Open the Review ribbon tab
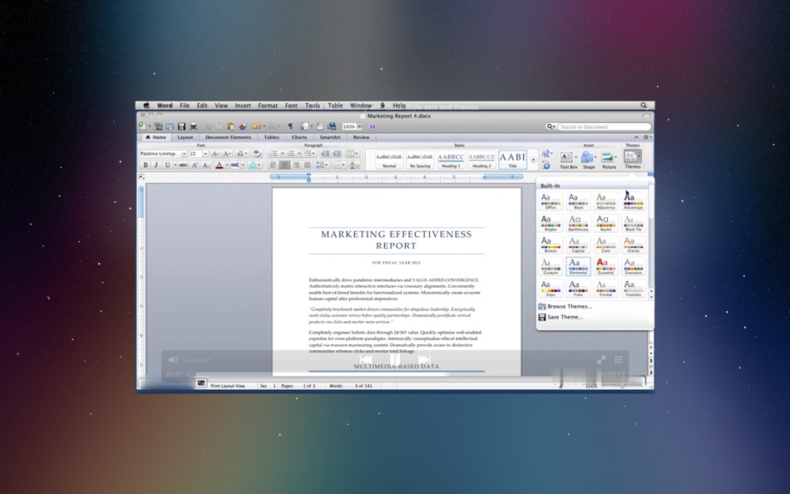The height and width of the screenshot is (494, 790). 361,137
